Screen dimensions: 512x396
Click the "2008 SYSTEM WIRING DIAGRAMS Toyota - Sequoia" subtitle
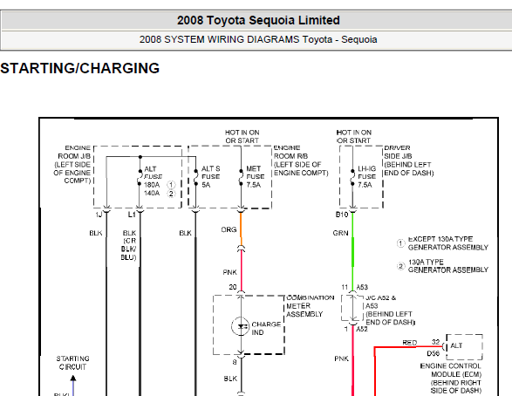(x=258, y=39)
